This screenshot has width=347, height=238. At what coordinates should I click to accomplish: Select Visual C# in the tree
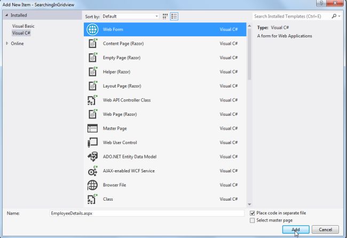21,33
